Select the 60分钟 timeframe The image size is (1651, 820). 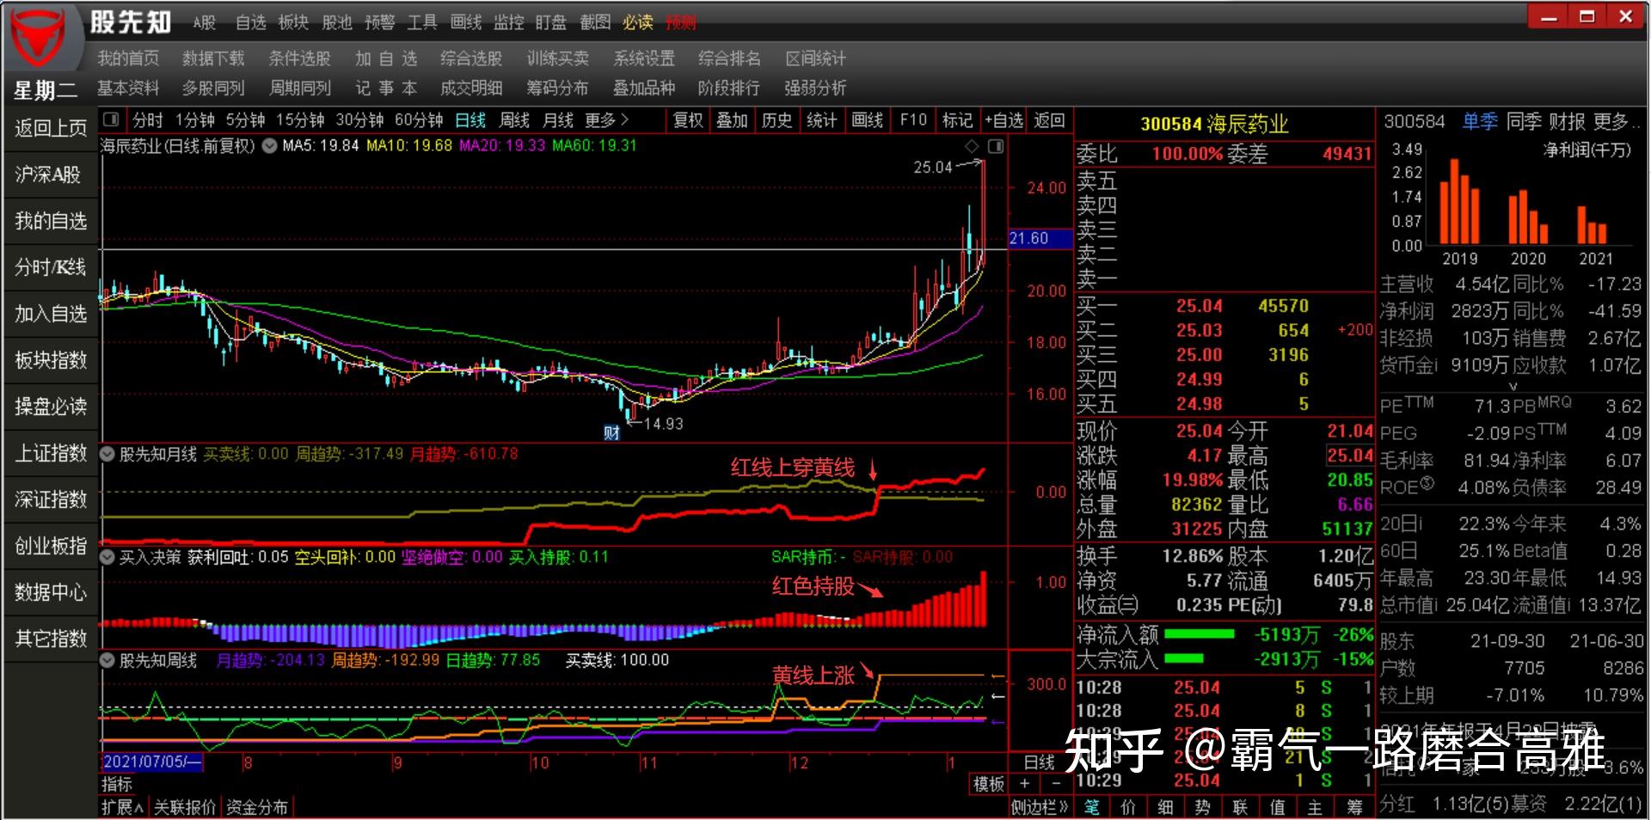tap(419, 120)
